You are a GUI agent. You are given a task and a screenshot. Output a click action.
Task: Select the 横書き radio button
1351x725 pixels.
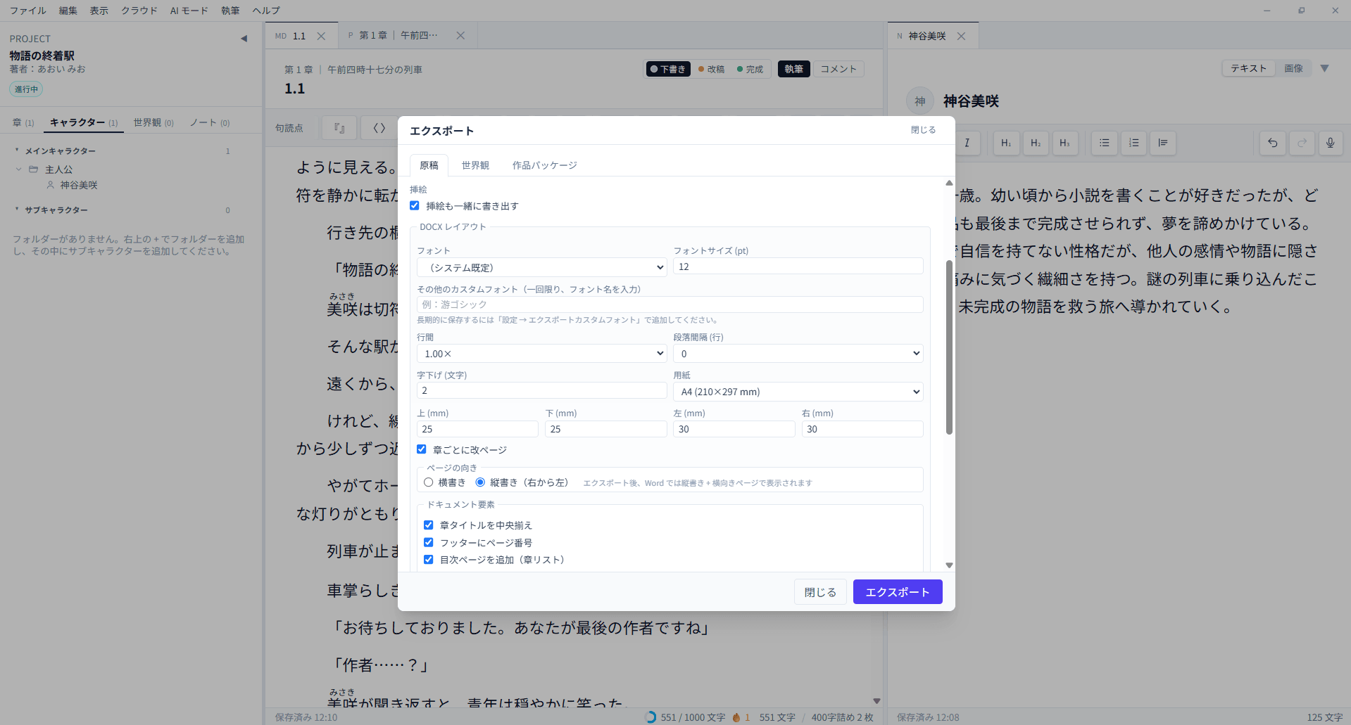pos(428,482)
